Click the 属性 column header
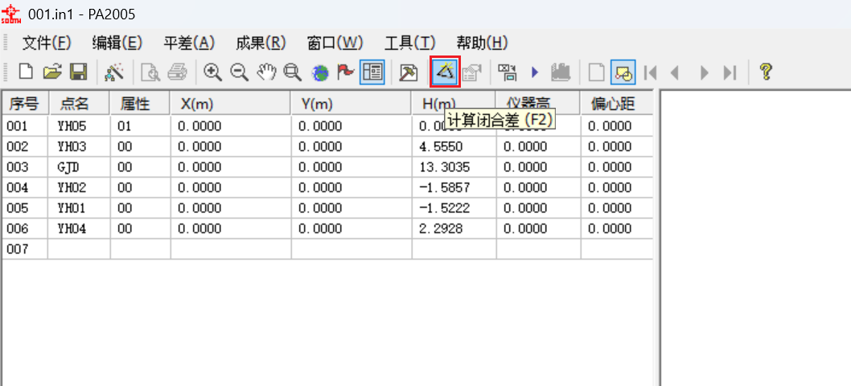 [141, 103]
